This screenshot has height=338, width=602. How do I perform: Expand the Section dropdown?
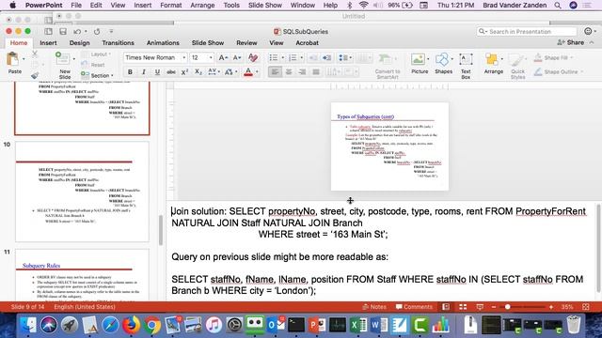[112, 76]
